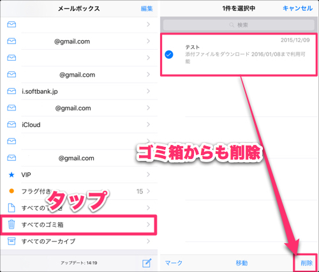Screen dimensions: 319x272
Task: Tap the i.softbank.jp inbox tray icon
Action: pos(11,91)
